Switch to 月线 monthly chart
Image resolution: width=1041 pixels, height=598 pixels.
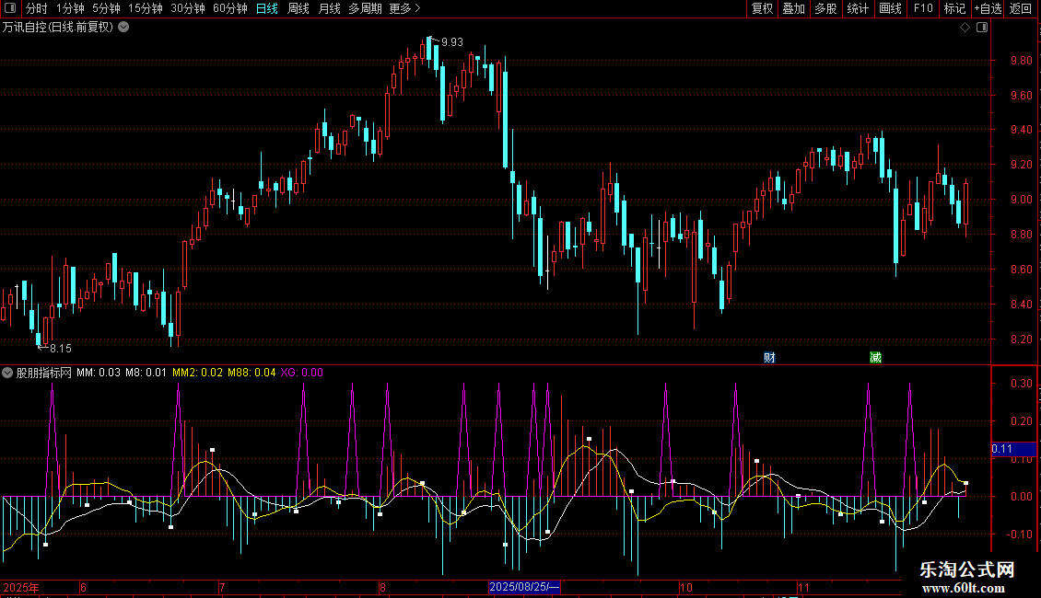[x=329, y=8]
